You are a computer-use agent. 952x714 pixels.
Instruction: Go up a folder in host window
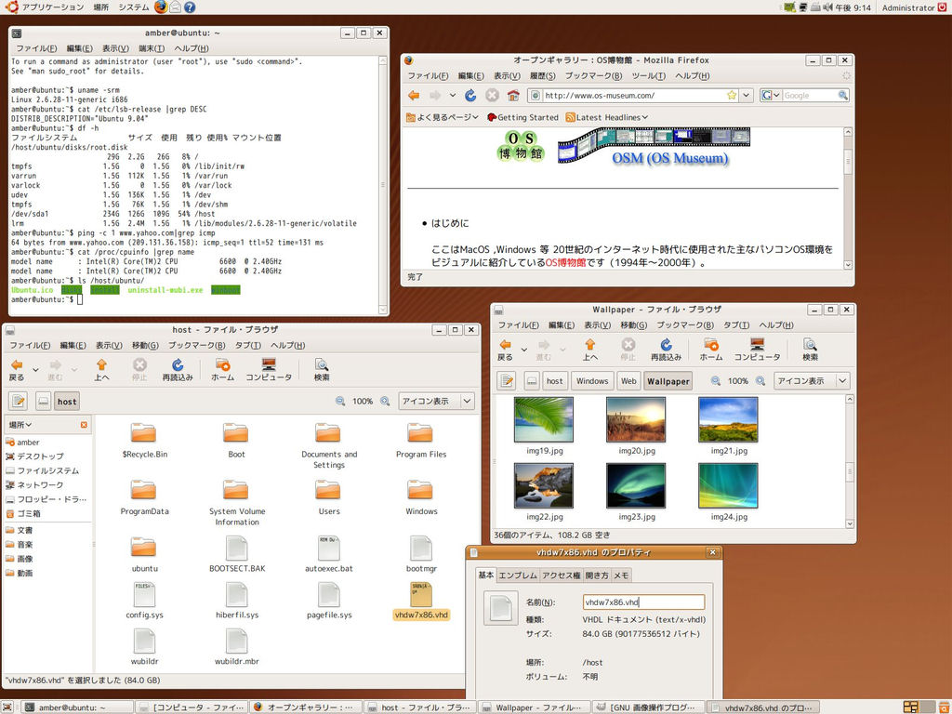click(101, 370)
